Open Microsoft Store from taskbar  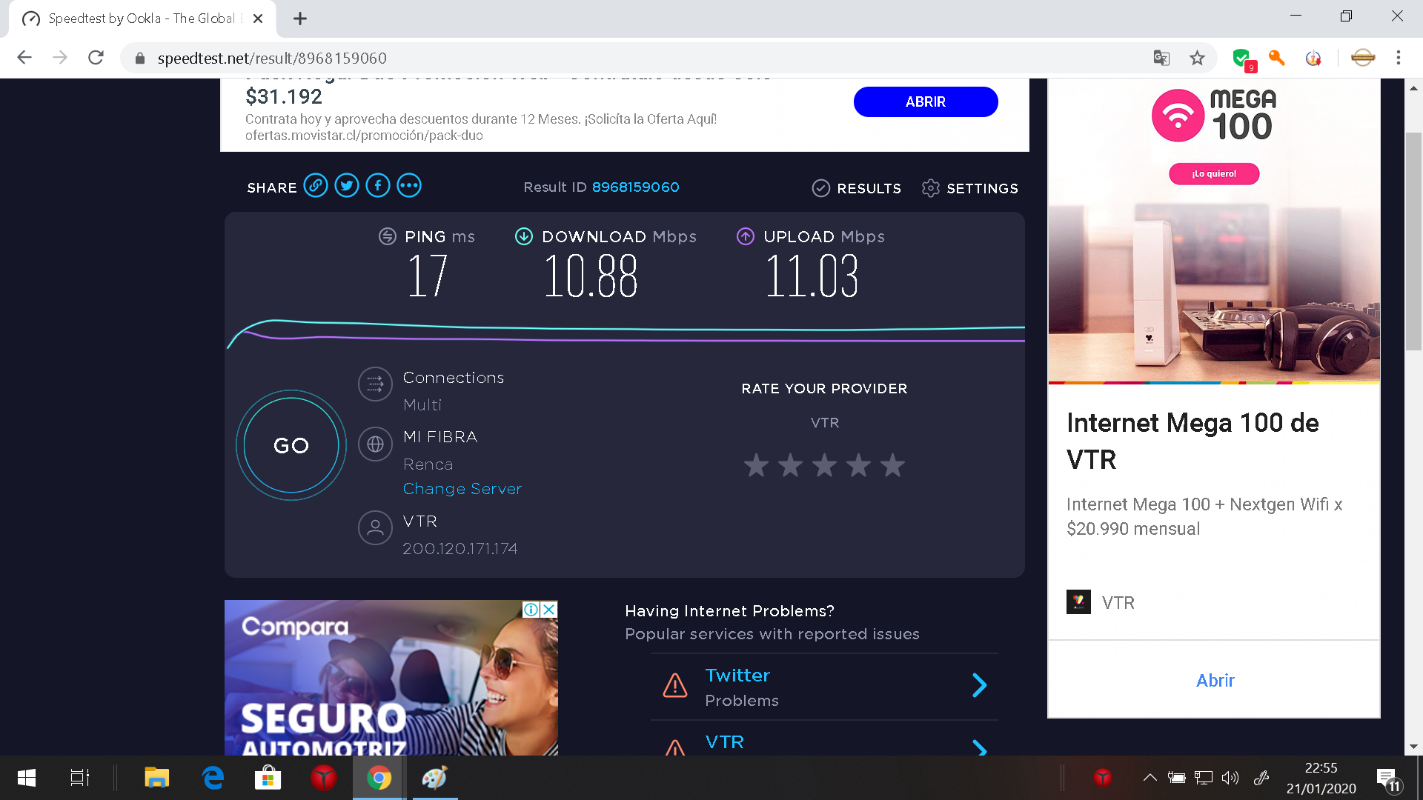tap(268, 778)
